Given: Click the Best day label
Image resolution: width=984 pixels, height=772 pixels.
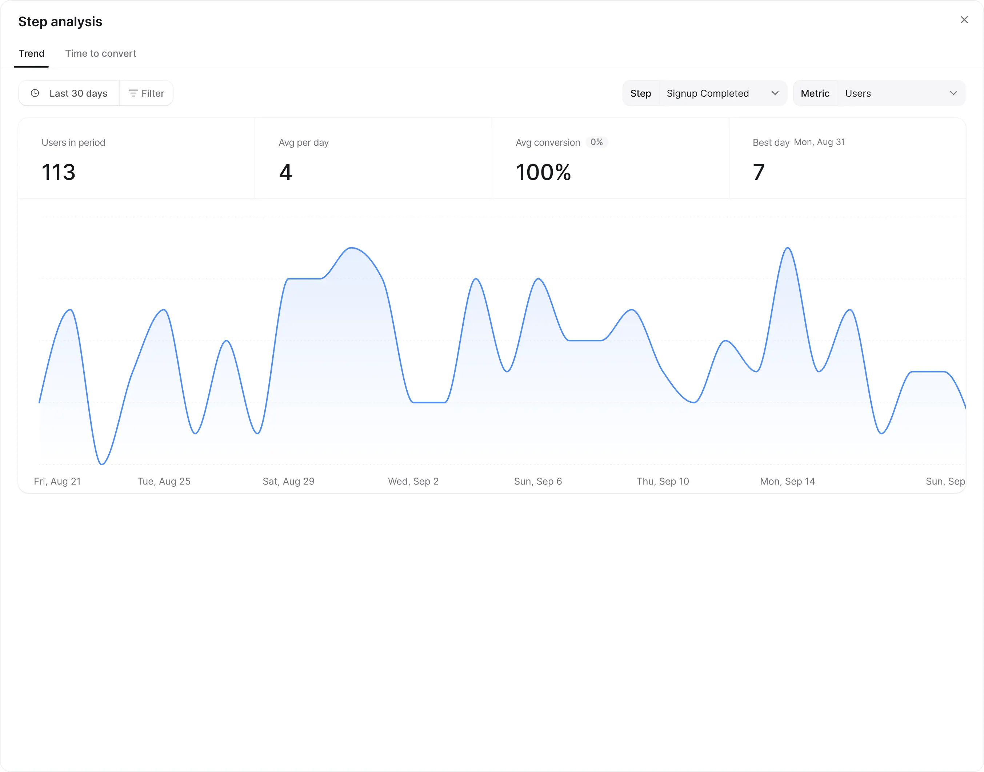Looking at the screenshot, I should [771, 142].
